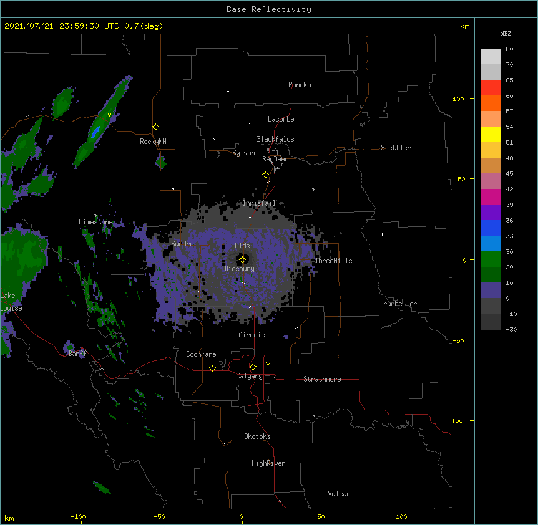Select the 10 dBZ purple legend swatch

click(491, 291)
